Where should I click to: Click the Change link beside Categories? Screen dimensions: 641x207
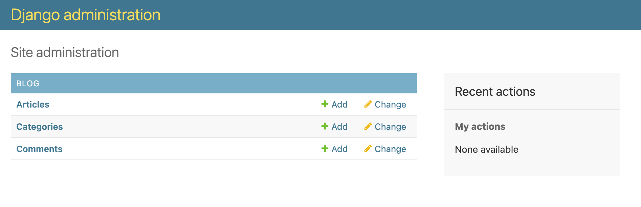tap(390, 127)
